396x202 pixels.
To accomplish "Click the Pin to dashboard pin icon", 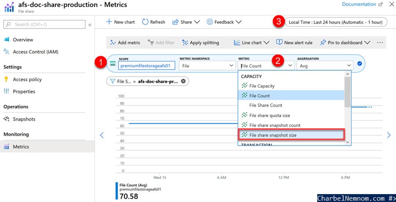I will pyautogui.click(x=323, y=43).
